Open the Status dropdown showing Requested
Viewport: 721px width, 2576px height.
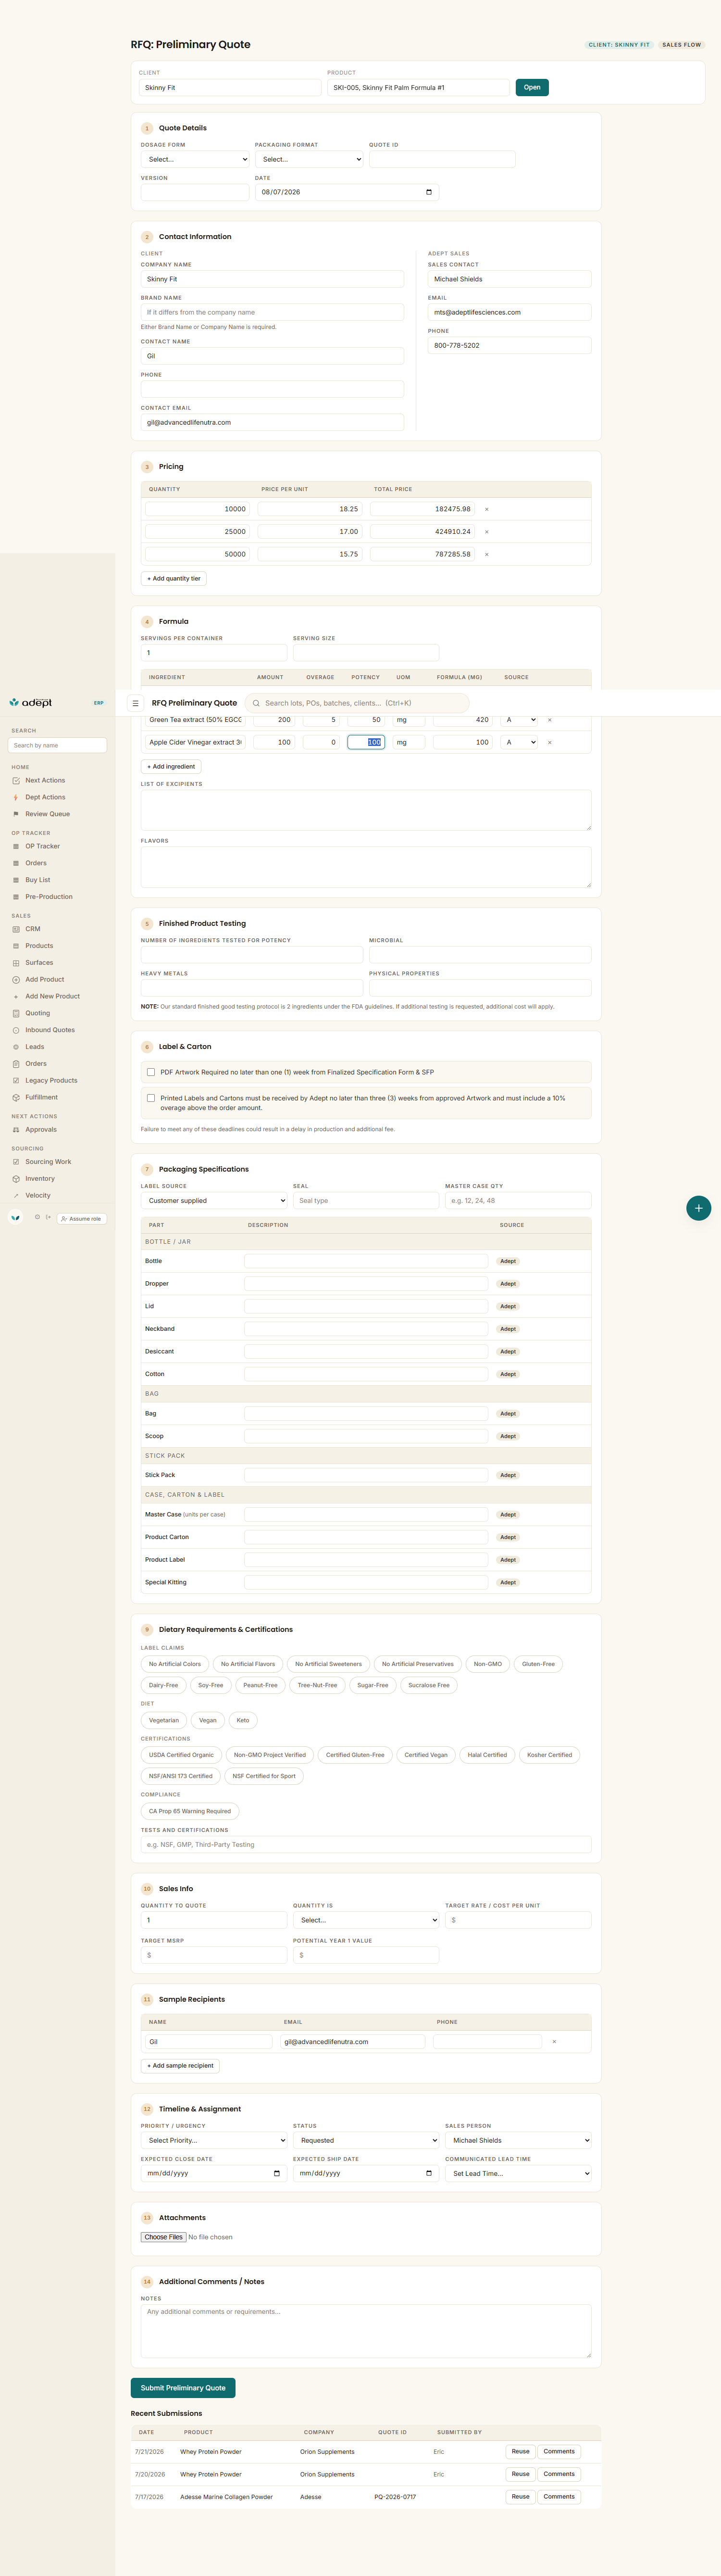366,2140
